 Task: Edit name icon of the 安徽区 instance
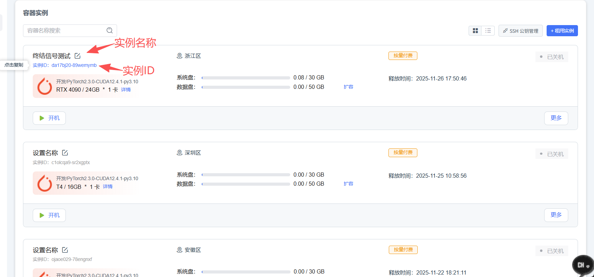point(65,250)
